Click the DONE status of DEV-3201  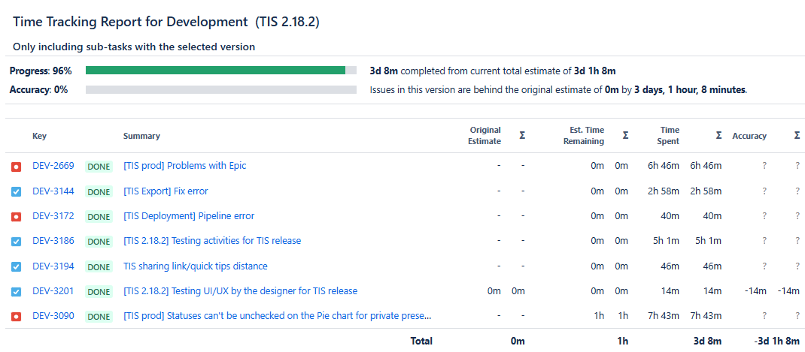pyautogui.click(x=99, y=291)
